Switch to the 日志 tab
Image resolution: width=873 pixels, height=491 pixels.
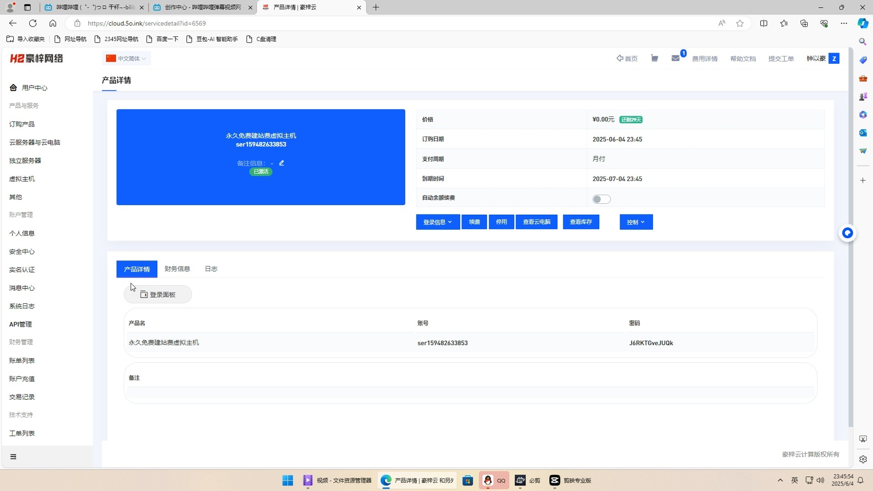(211, 269)
